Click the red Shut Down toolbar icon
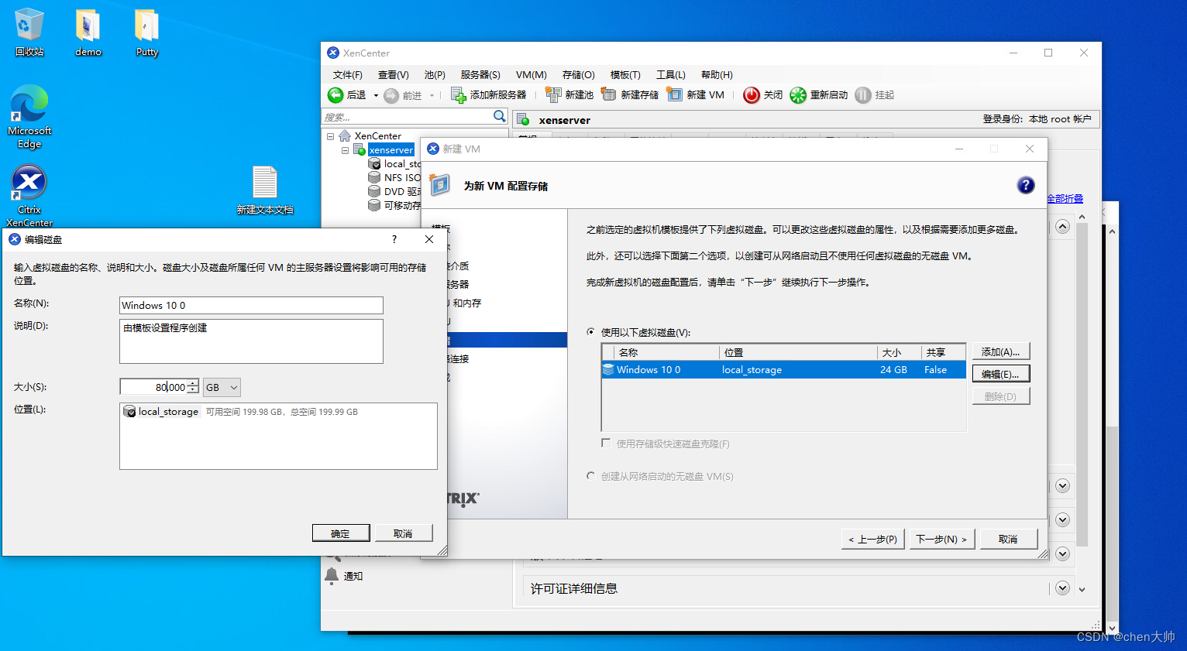This screenshot has width=1187, height=651. click(751, 95)
